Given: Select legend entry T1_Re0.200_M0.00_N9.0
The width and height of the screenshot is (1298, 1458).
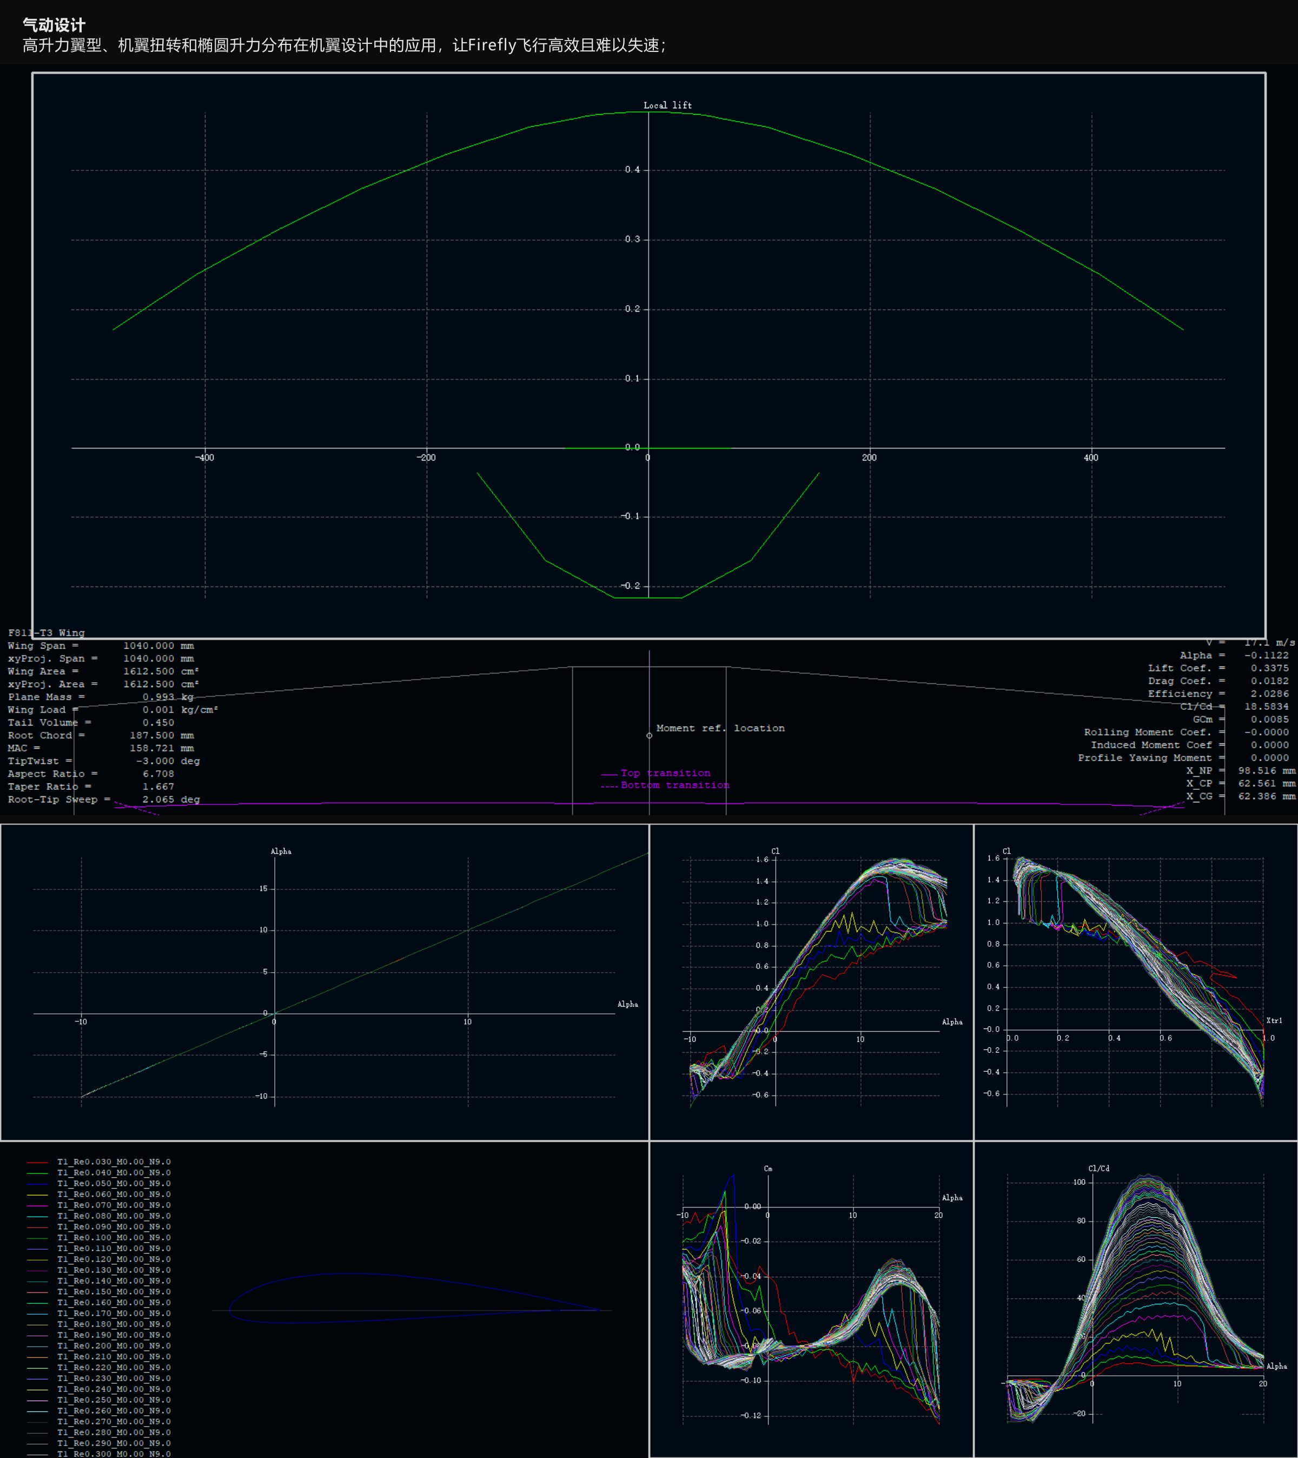Looking at the screenshot, I should pos(114,1346).
